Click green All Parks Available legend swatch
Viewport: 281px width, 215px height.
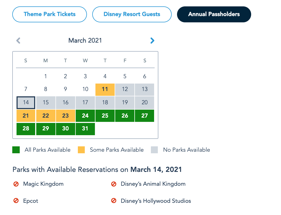pyautogui.click(x=16, y=150)
